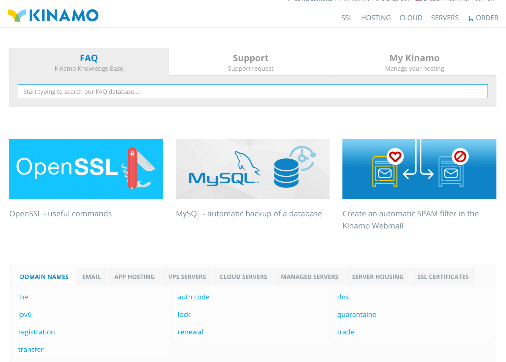The height and width of the screenshot is (362, 506).
Task: Switch to the FAQ Knowledge Base tab
Action: (x=89, y=62)
